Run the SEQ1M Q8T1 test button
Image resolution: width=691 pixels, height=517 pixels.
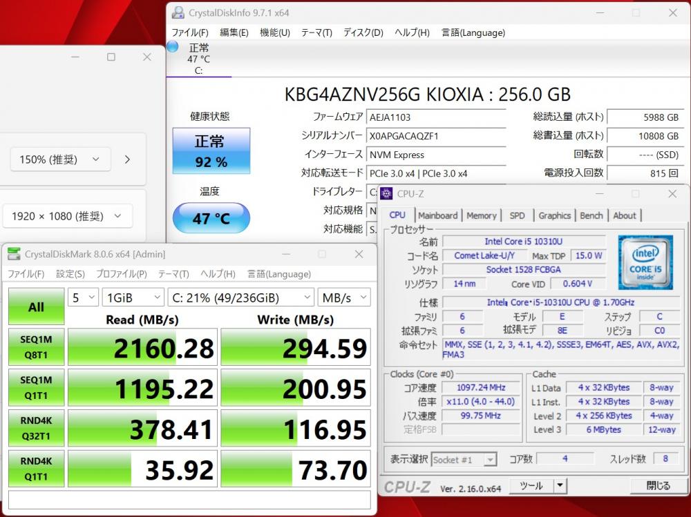pos(36,347)
